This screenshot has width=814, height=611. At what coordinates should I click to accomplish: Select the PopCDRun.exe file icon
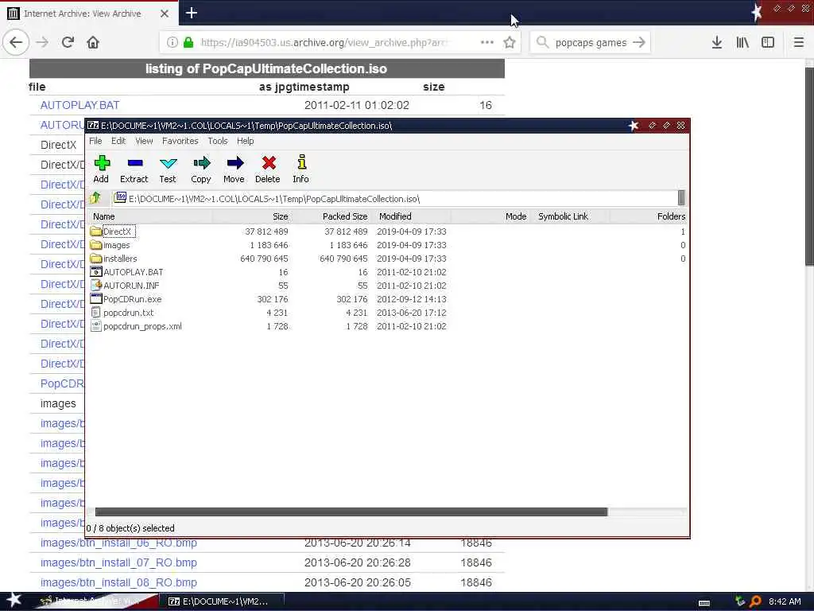tap(96, 299)
